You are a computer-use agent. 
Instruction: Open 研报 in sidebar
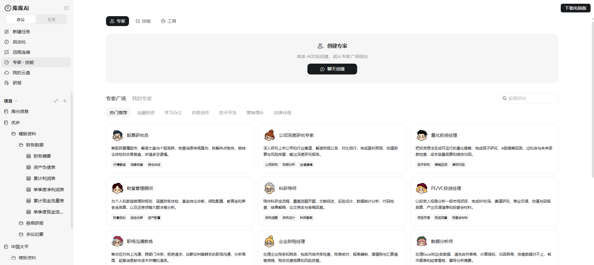click(36, 83)
